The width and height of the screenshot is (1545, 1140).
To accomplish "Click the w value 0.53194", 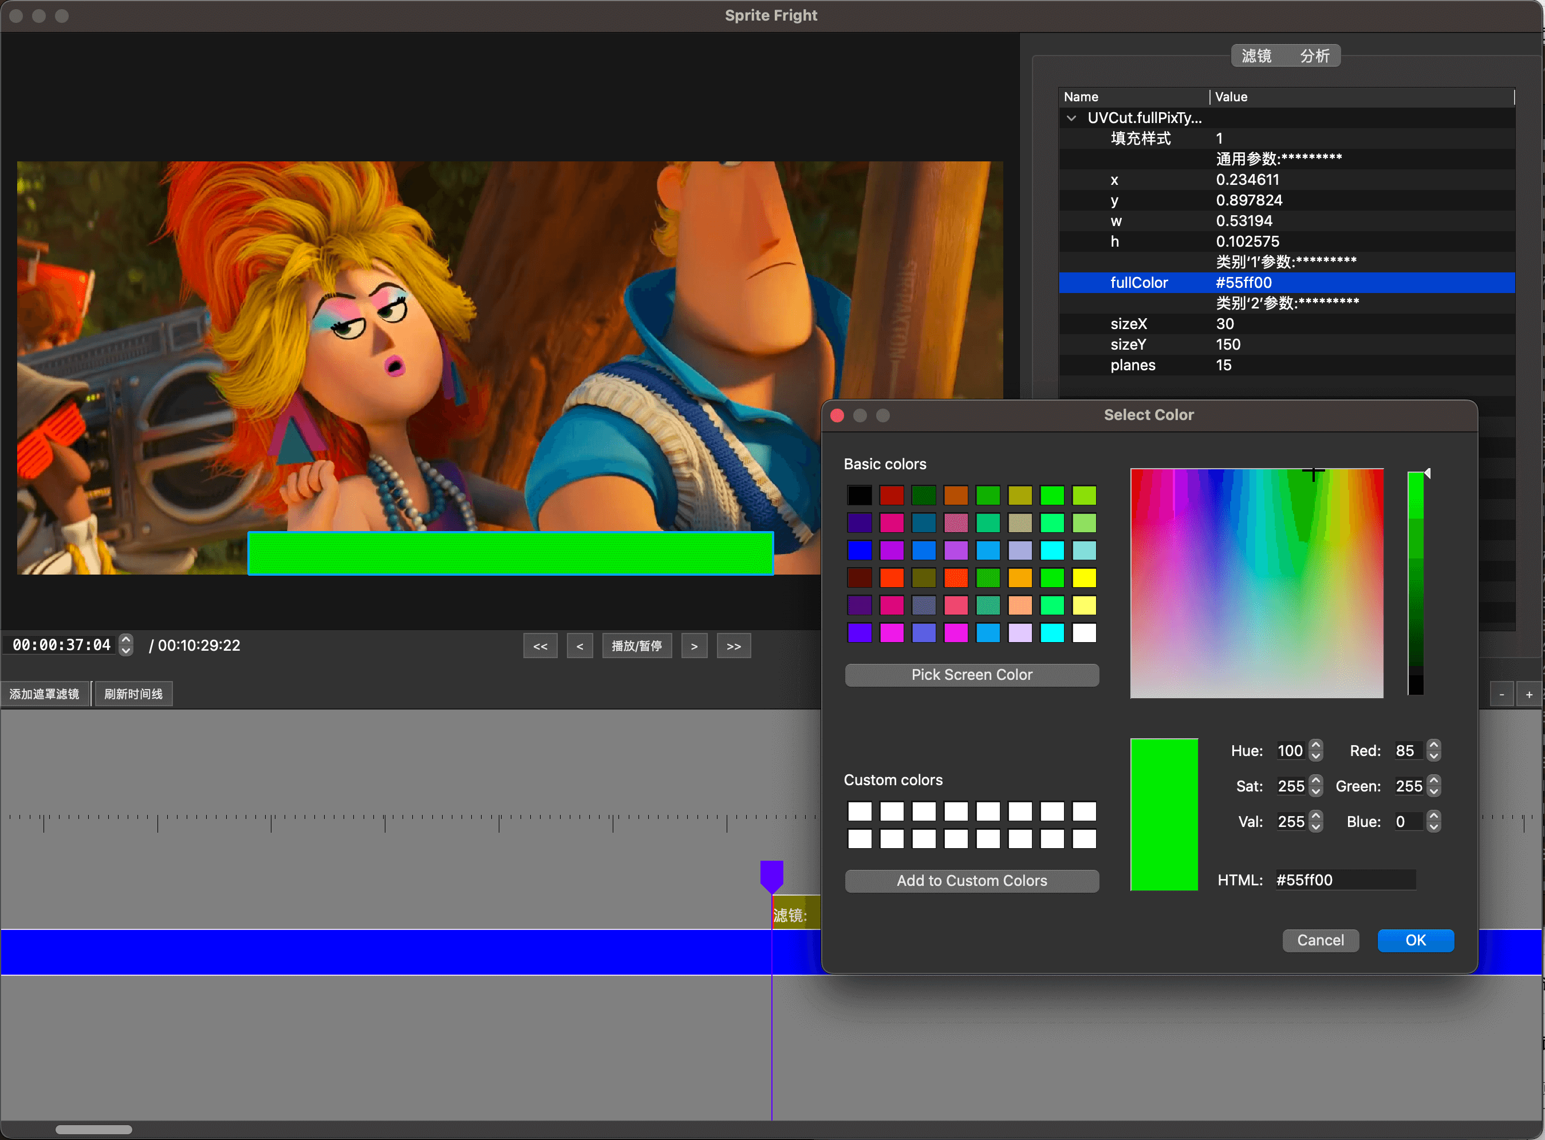I will 1244,221.
